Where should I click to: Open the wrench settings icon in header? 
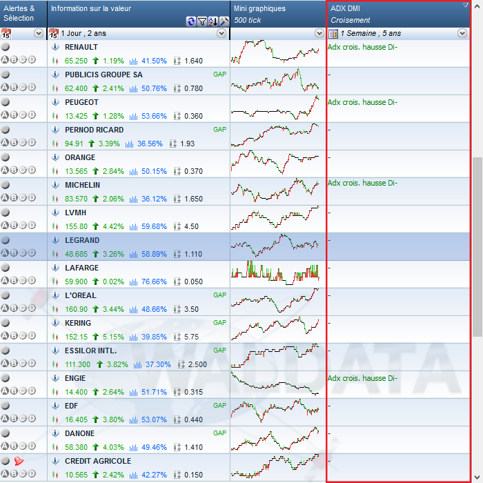pos(224,21)
